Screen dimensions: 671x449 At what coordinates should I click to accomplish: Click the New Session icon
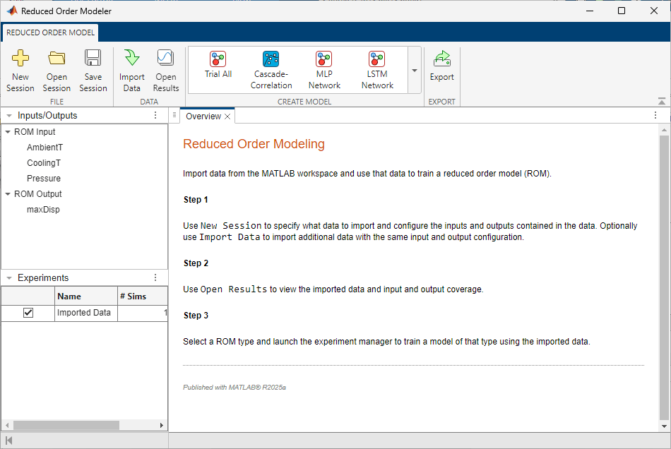pos(20,59)
